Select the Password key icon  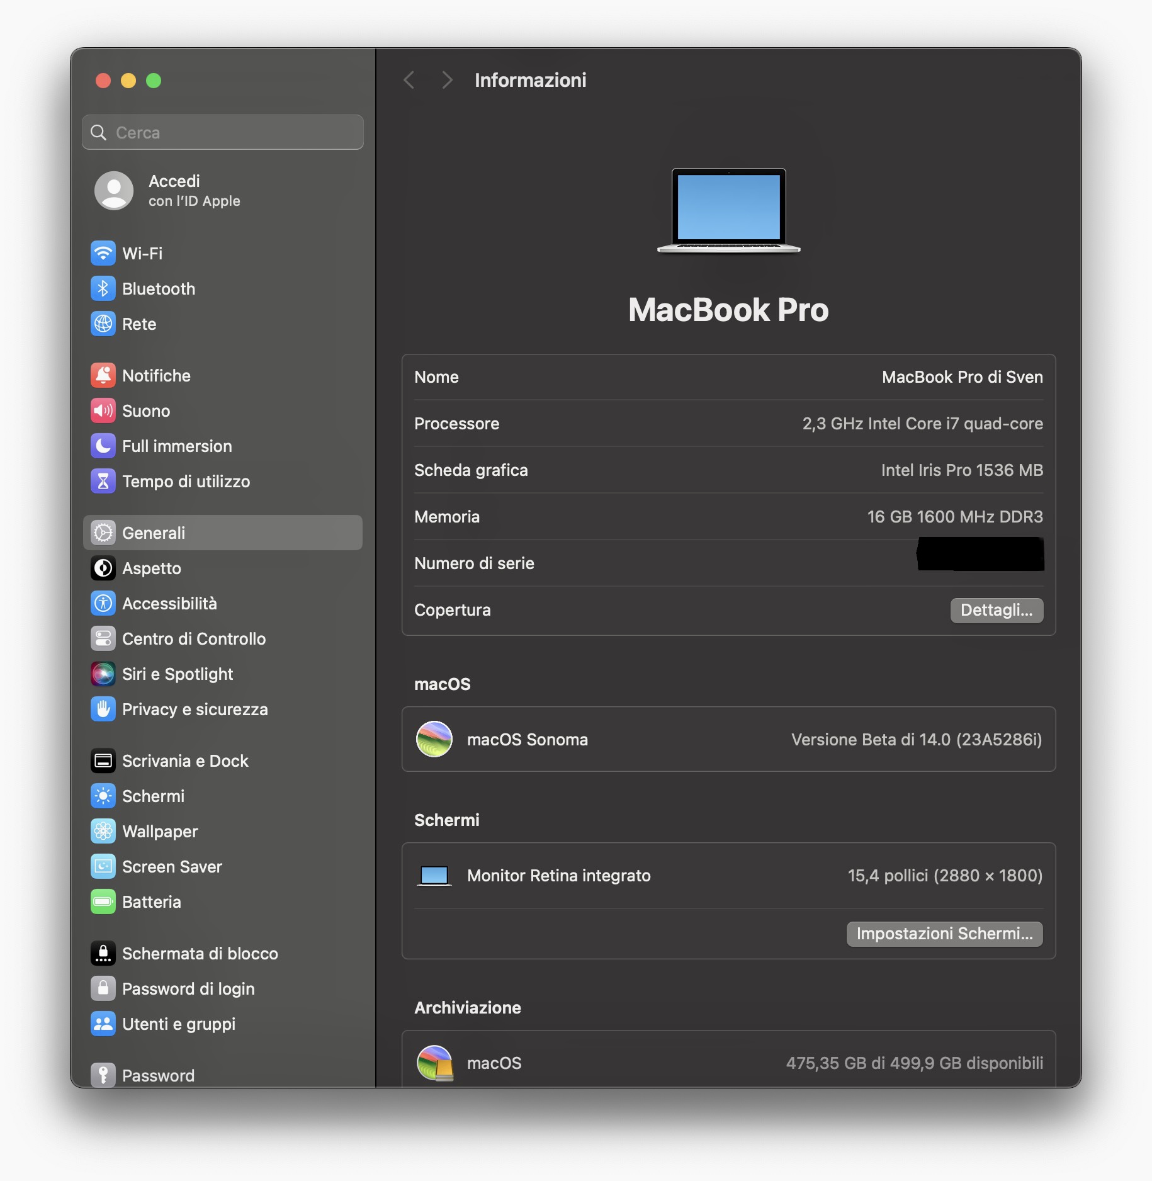(103, 1075)
